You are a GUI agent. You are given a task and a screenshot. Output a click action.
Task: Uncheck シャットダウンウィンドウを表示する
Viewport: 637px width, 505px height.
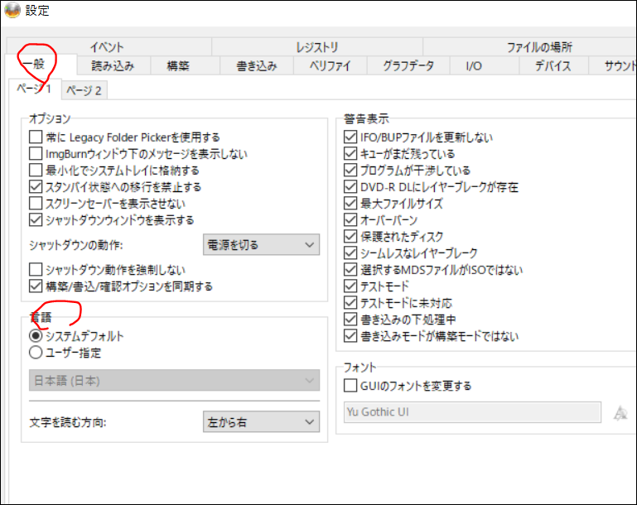pyautogui.click(x=36, y=220)
